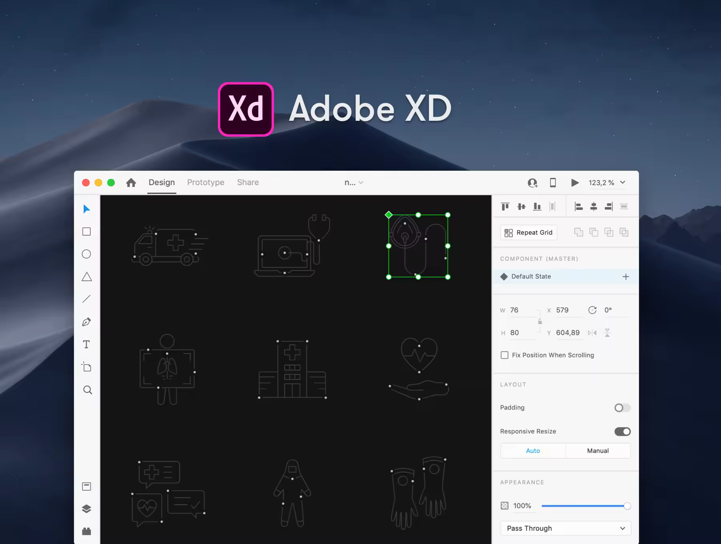Pick the Polygon triangle tool
This screenshot has height=544, width=721.
click(87, 277)
